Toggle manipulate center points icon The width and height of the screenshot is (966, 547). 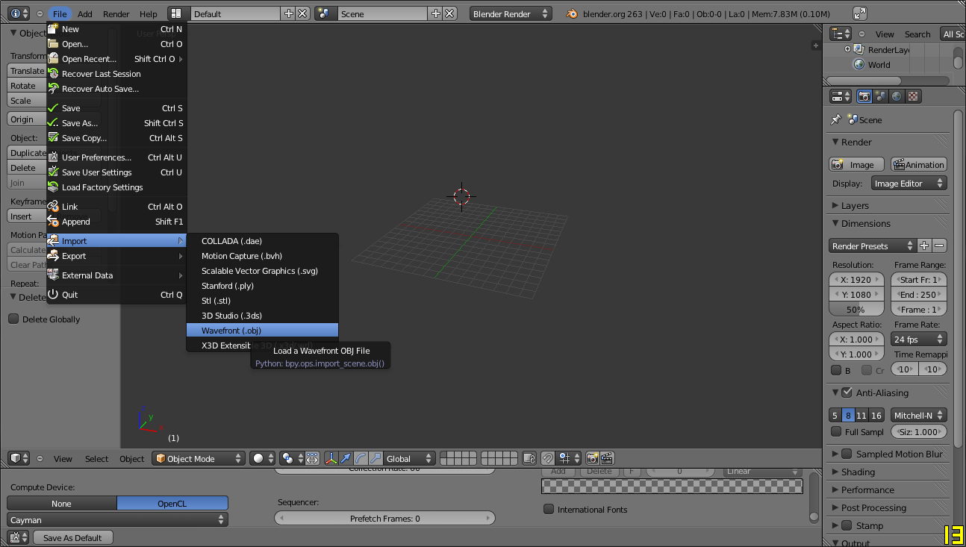click(312, 458)
